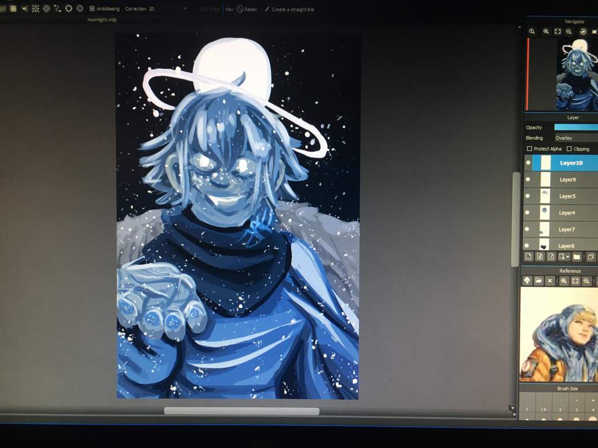Viewport: 598px width, 448px height.
Task: Add a new 8-bit layer
Action: [x=540, y=257]
